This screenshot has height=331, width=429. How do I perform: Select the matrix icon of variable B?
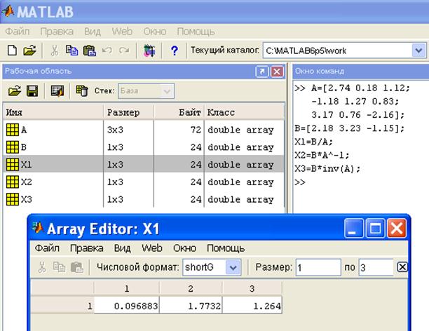[13, 147]
